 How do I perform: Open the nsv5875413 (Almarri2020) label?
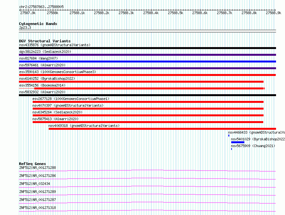pyautogui.click(x=55, y=119)
